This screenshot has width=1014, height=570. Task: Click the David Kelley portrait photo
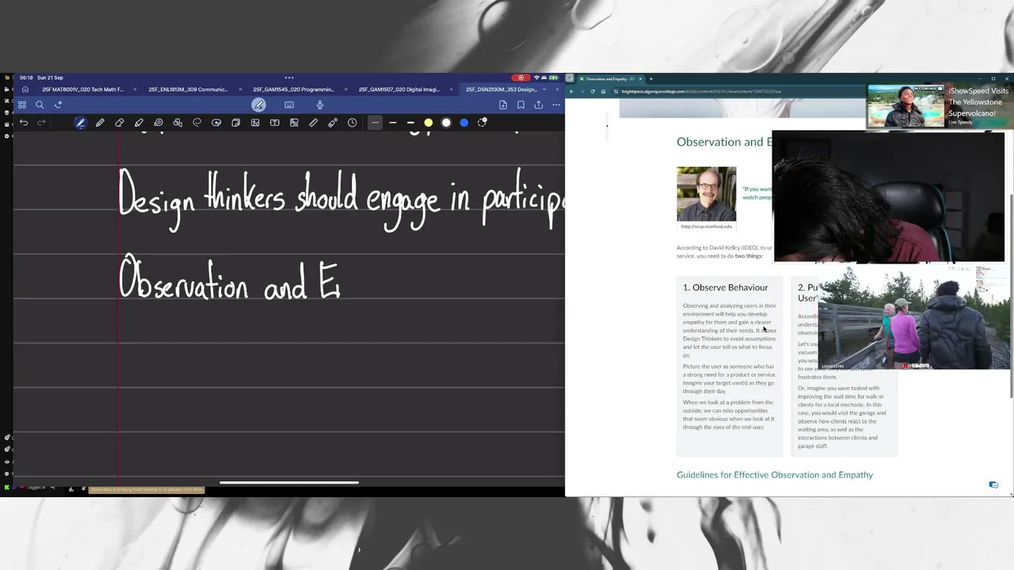tap(707, 194)
